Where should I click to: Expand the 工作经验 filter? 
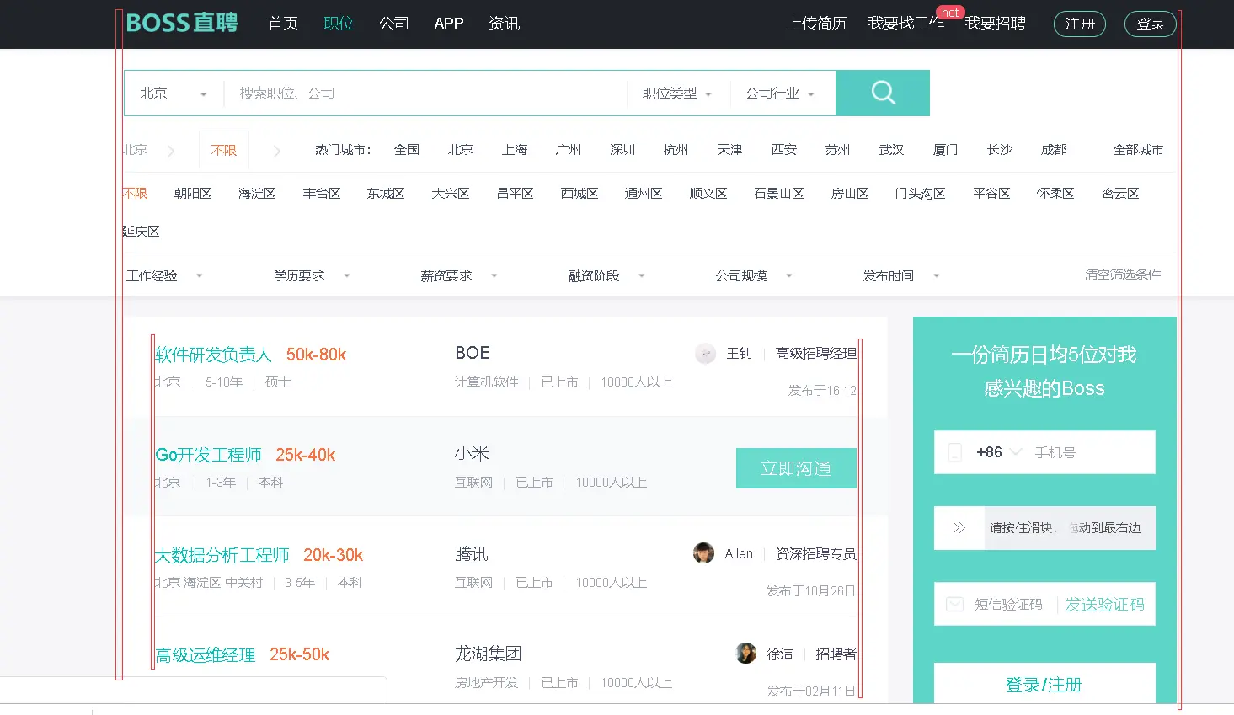click(x=164, y=275)
